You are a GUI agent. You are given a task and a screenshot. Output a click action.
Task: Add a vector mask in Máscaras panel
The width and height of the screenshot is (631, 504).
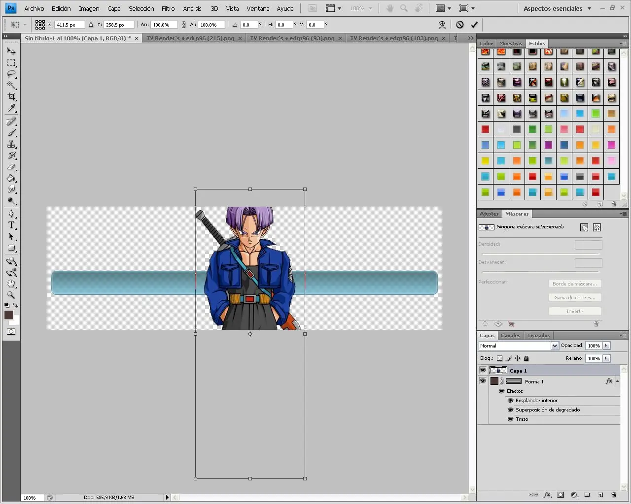tap(597, 227)
